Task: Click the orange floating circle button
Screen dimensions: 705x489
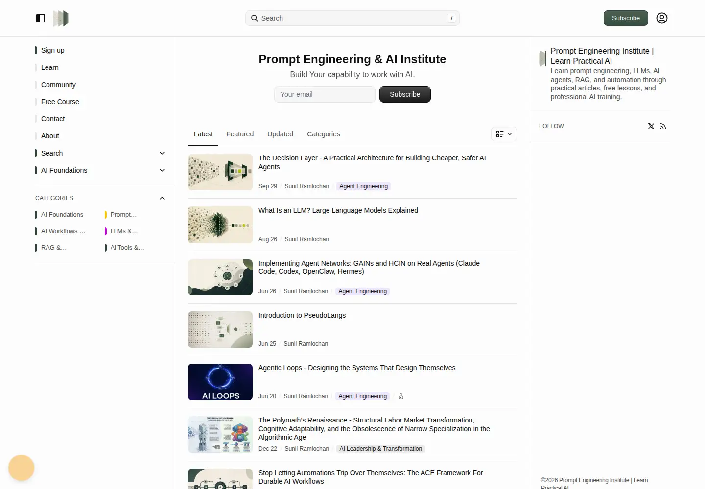Action: (22, 468)
